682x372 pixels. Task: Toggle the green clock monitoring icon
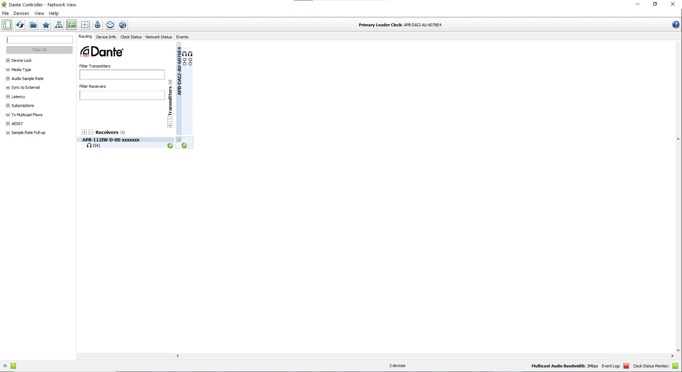click(72, 25)
